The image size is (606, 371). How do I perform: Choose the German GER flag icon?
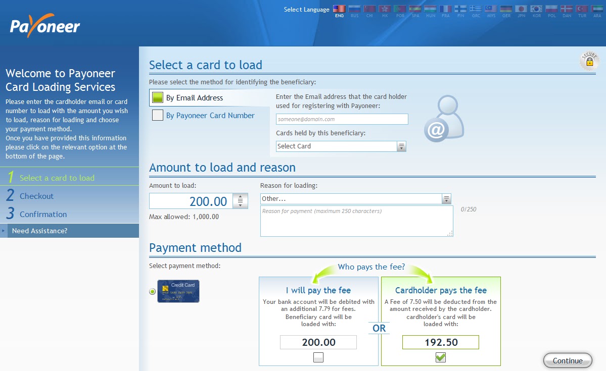click(506, 9)
